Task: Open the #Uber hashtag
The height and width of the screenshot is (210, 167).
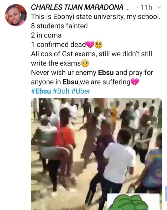Action: tap(81, 91)
